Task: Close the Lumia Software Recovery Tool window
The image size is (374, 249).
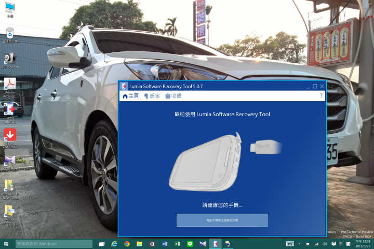Action: pyautogui.click(x=322, y=86)
